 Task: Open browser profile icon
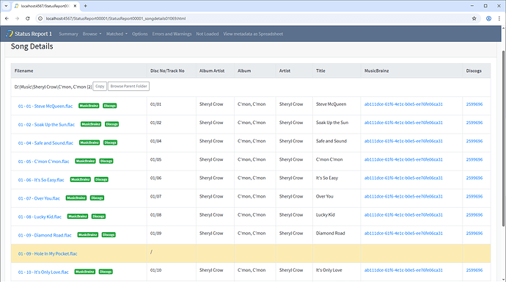click(488, 18)
